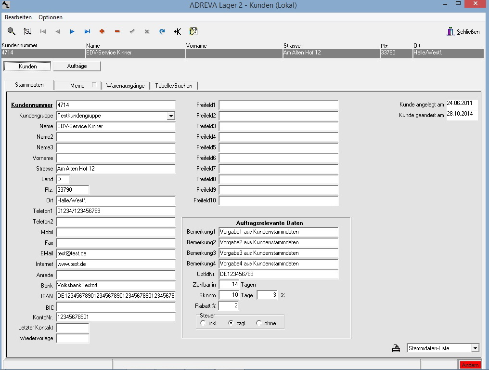Select the inkl. tax option

pos(203,323)
